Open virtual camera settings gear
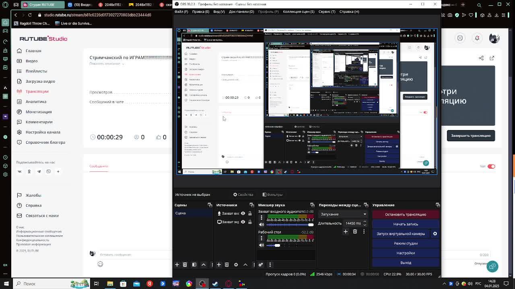Screen dimensions: 515x289 point(435,234)
